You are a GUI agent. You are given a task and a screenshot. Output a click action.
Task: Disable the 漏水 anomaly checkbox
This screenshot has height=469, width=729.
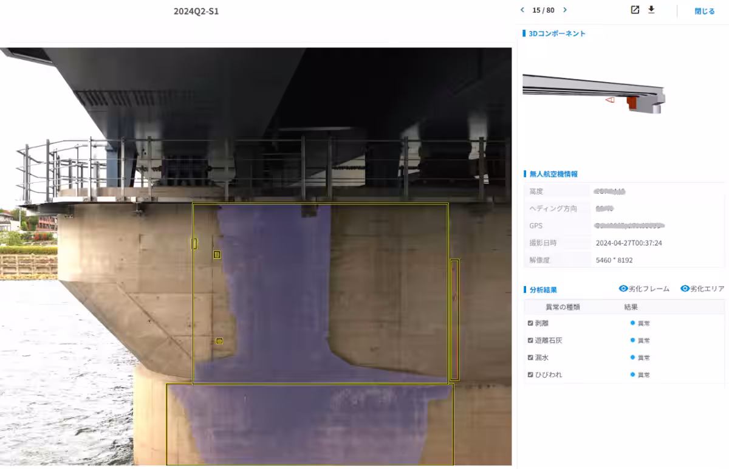[x=530, y=357]
